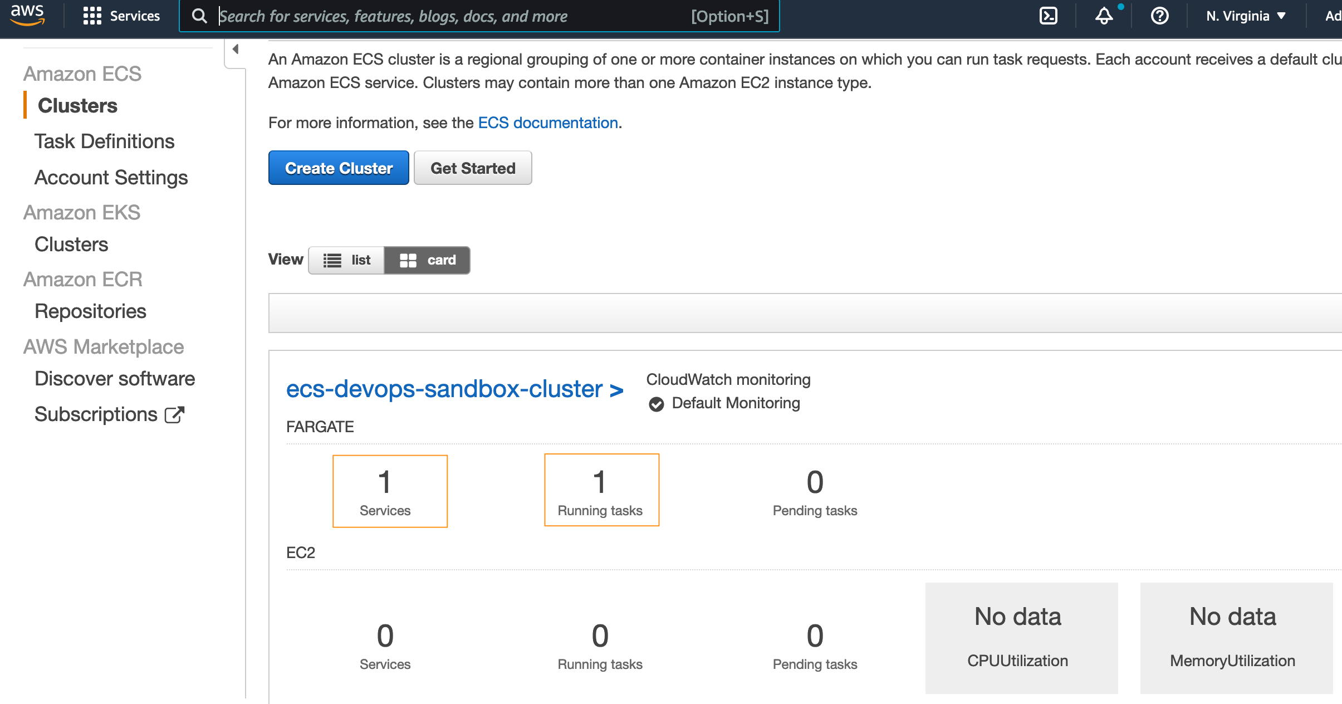
Task: Open the help question mark menu
Action: 1159,16
